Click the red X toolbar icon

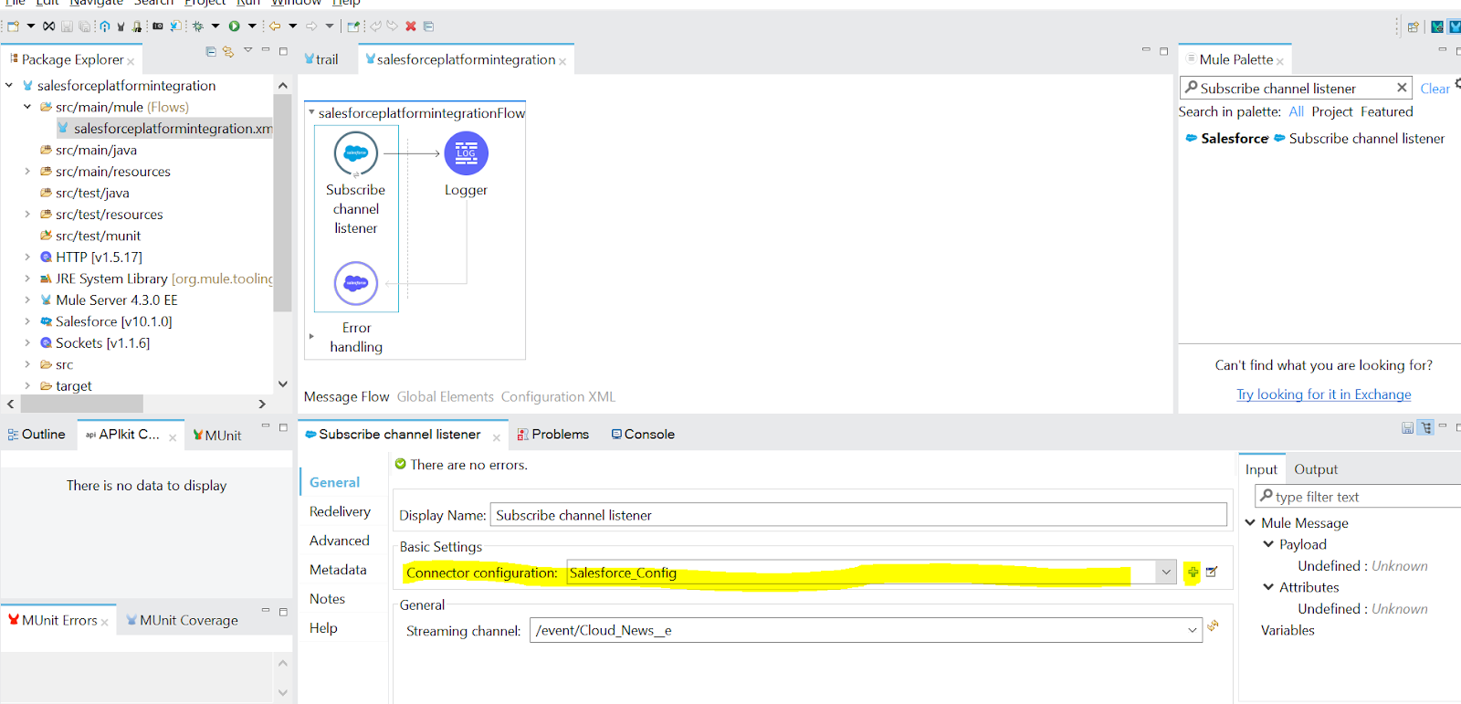pos(411,26)
